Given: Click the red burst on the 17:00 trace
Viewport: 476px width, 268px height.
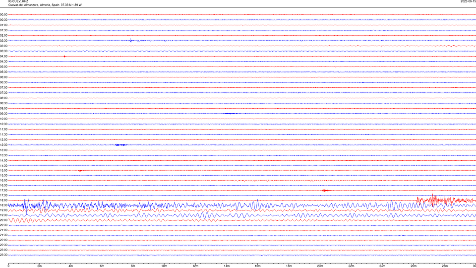Looking at the screenshot, I should tap(326, 191).
